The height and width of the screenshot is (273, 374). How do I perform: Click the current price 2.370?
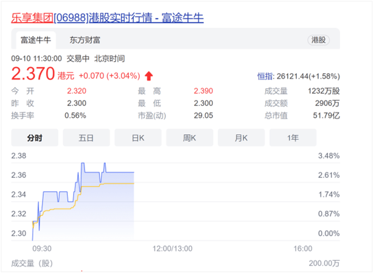pyautogui.click(x=33, y=74)
